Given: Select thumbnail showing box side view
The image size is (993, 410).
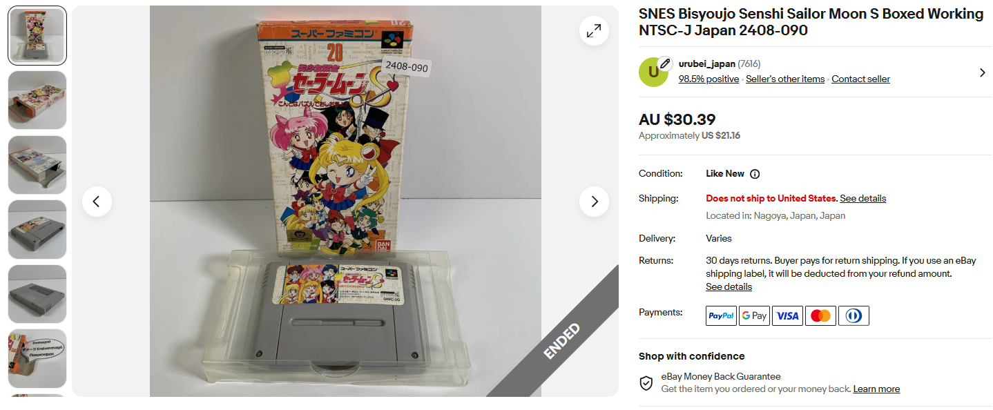Looking at the screenshot, I should (x=37, y=100).
